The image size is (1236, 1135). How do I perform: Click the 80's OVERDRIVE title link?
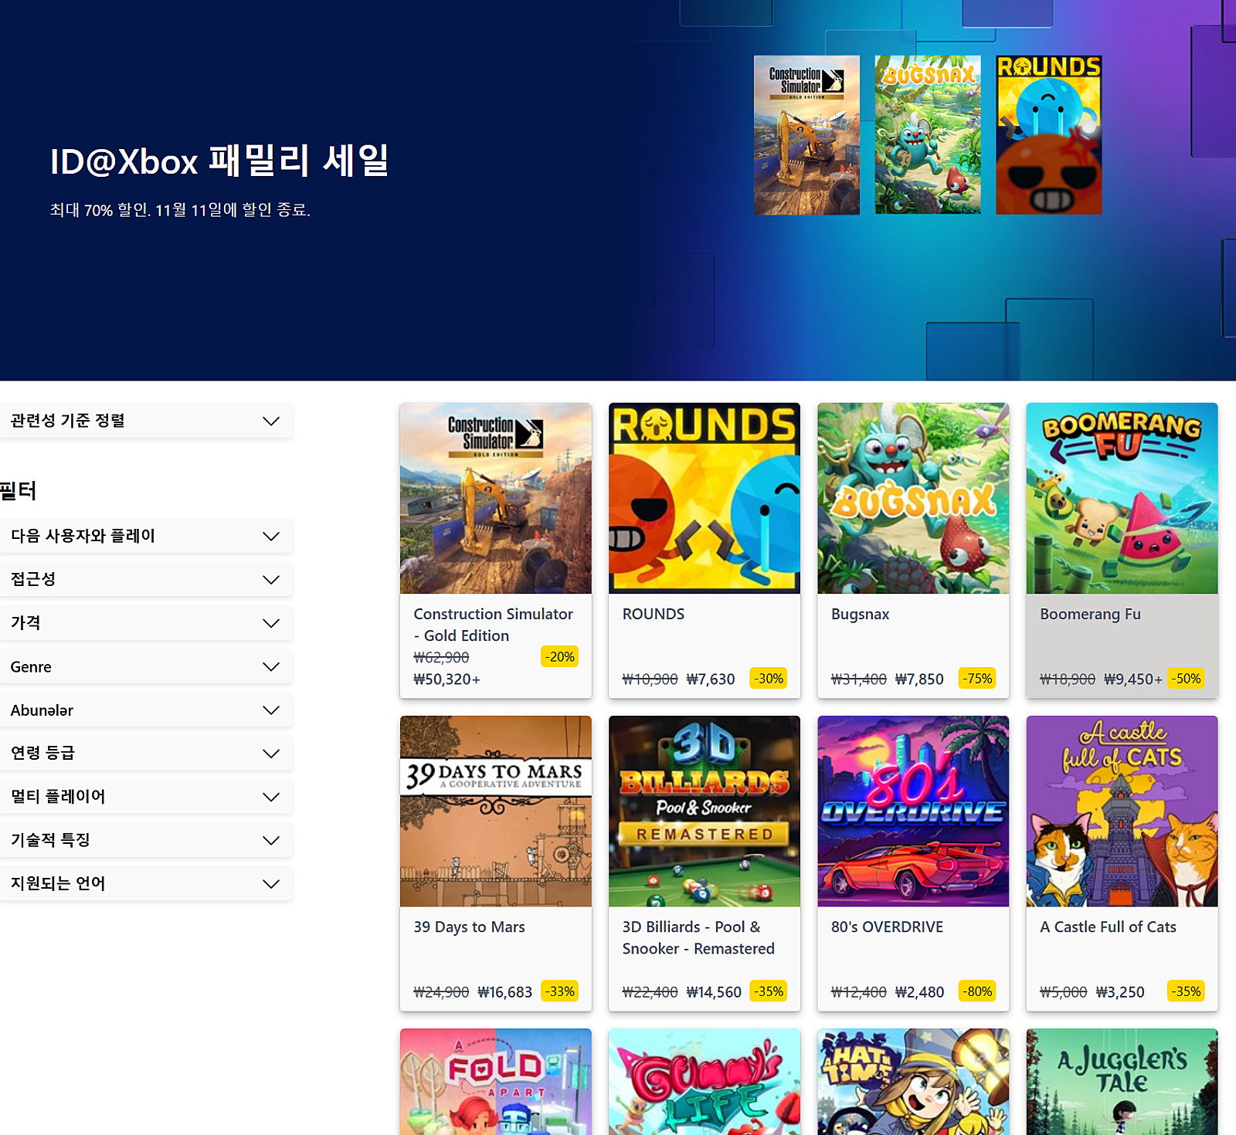887,927
